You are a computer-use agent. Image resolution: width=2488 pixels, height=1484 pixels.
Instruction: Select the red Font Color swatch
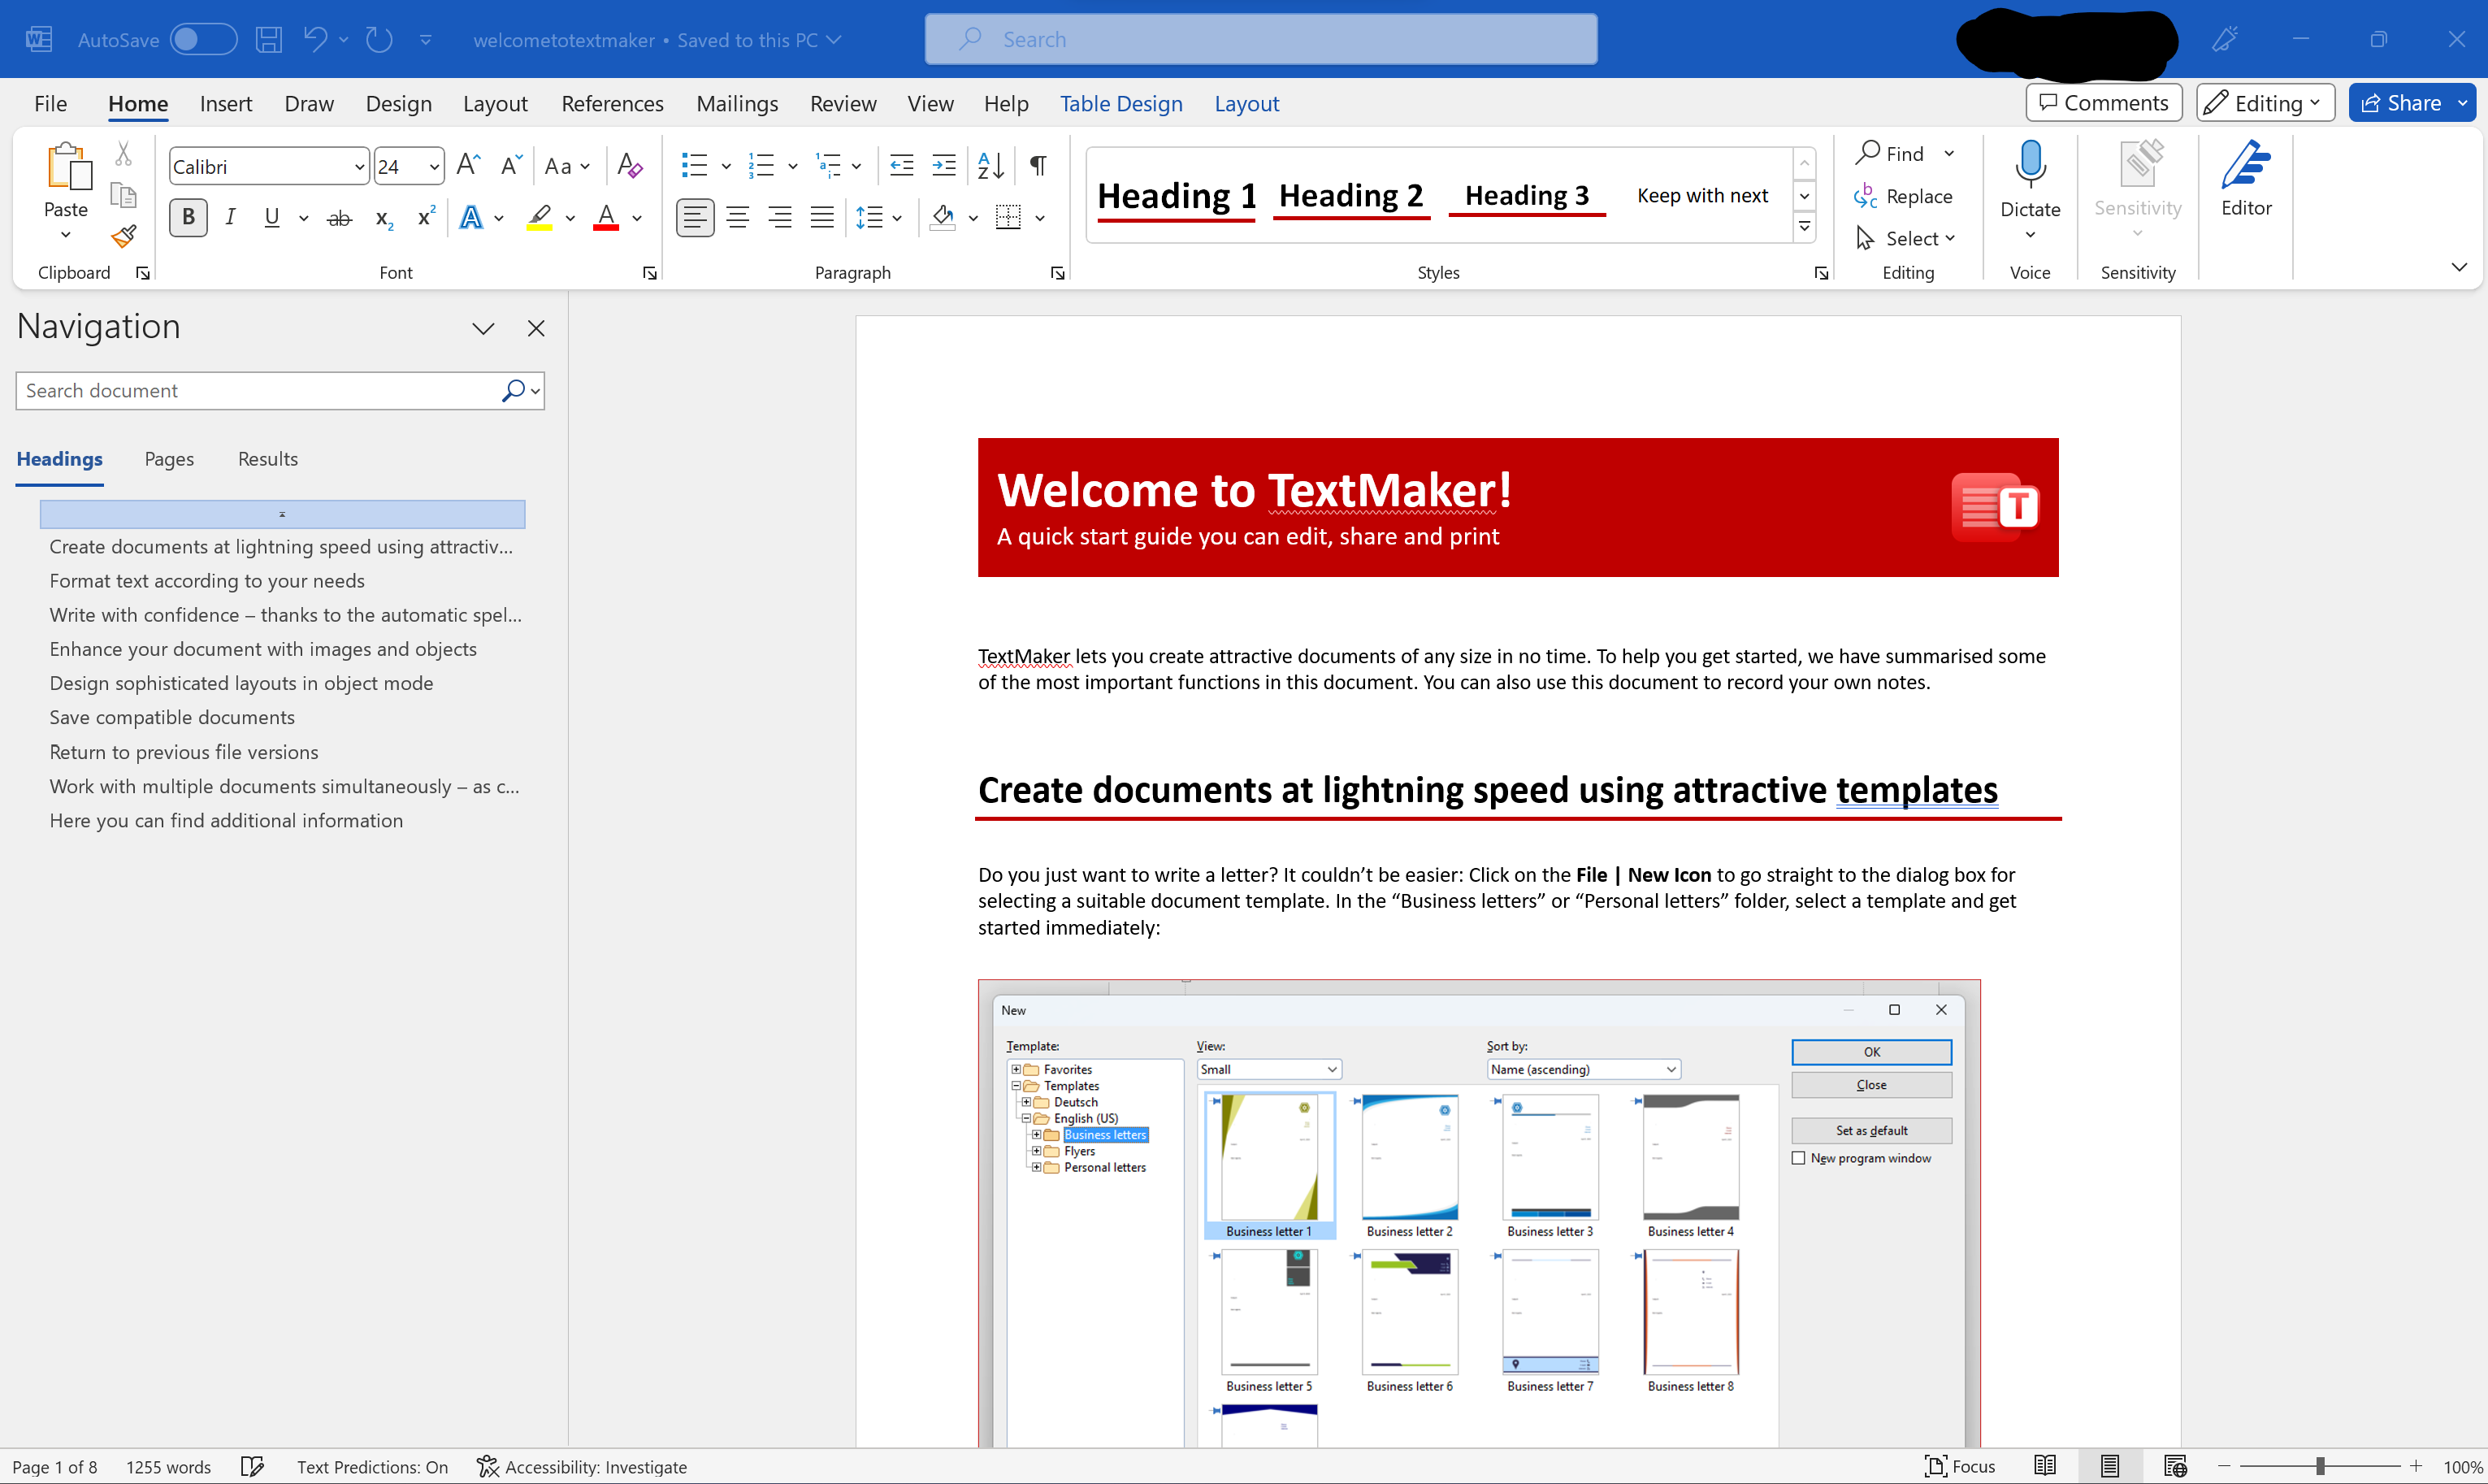(605, 217)
